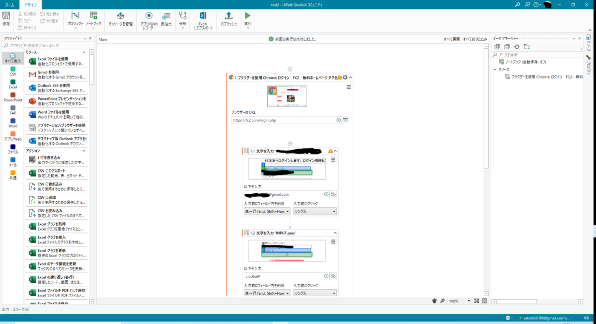Click the plus button beside the URL field
Viewport: 596px width, 324px height.
click(x=339, y=120)
